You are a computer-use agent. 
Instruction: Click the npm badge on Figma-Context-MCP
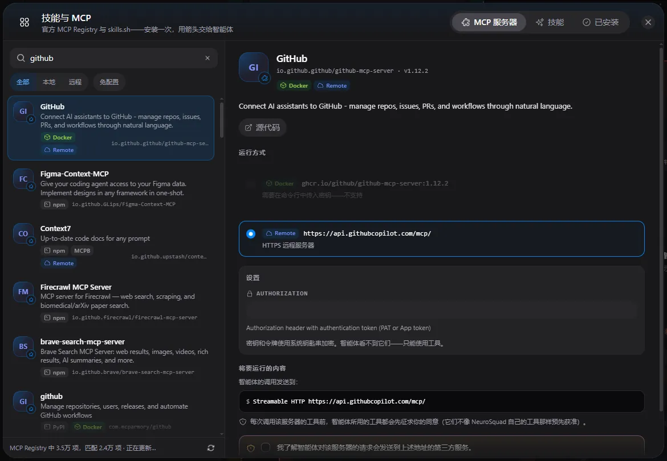pos(55,204)
